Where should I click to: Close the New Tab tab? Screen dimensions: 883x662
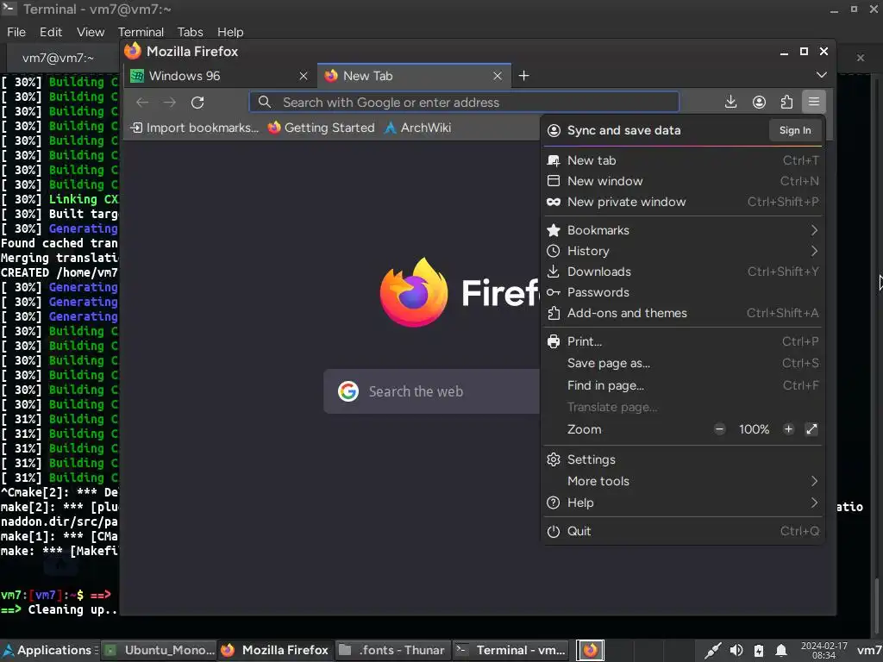(498, 76)
